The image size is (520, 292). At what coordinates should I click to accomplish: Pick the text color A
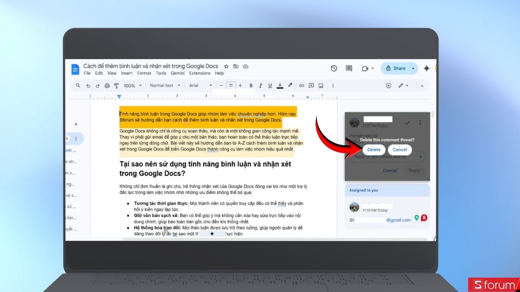[x=280, y=86]
